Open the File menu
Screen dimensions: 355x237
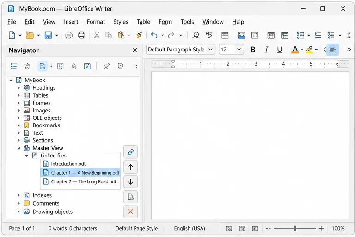(12, 22)
